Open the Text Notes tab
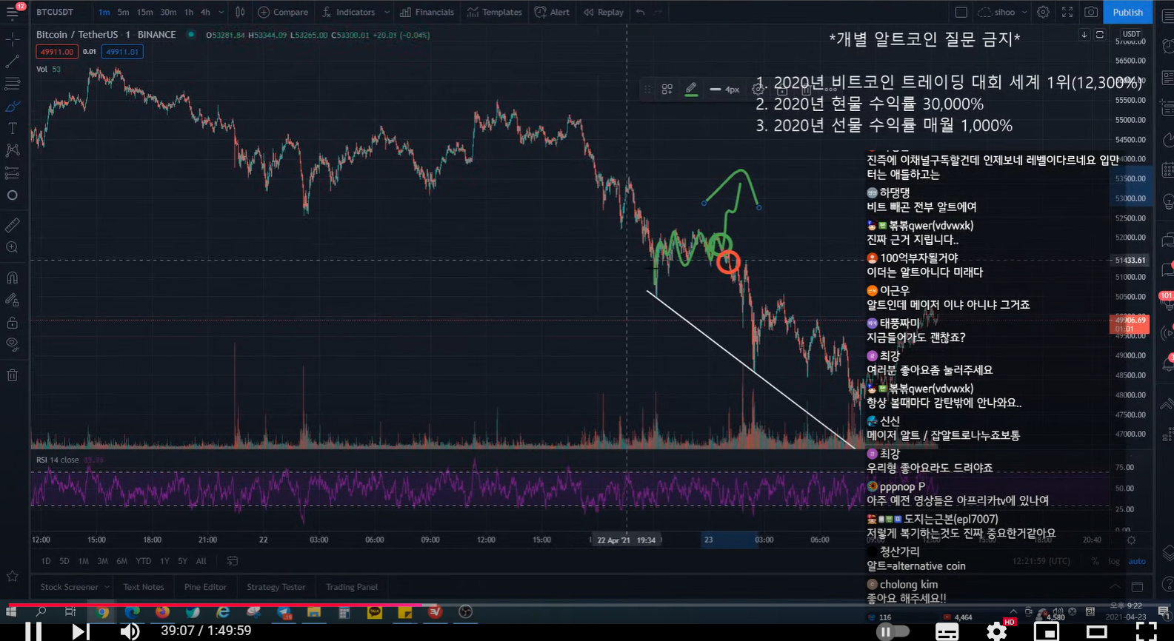Viewport: 1174px width, 641px height. click(x=144, y=587)
